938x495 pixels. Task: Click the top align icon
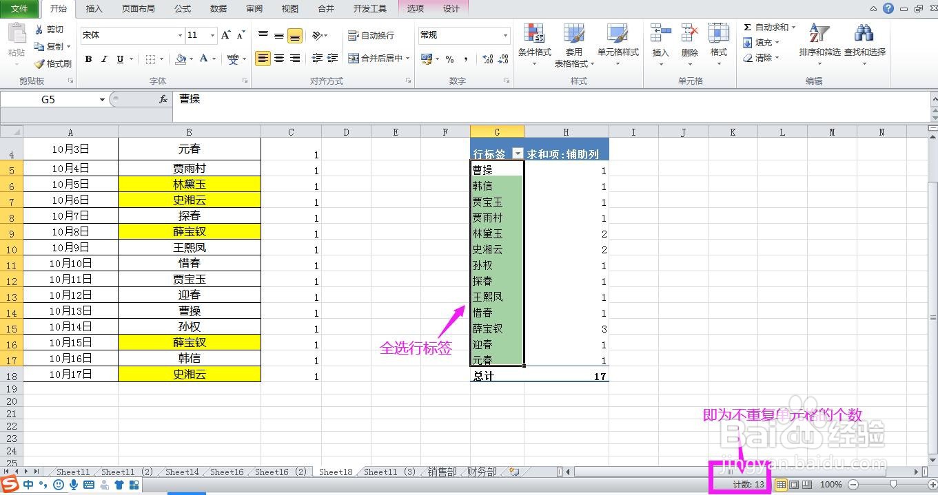coord(263,35)
